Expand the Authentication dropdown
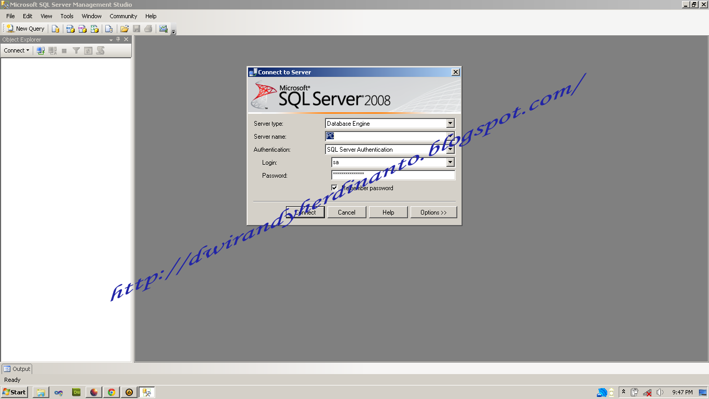 click(x=451, y=149)
